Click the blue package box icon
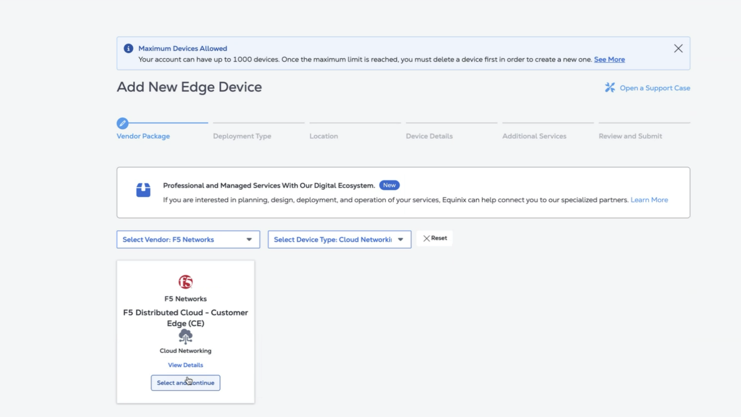Image resolution: width=741 pixels, height=417 pixels. (143, 190)
